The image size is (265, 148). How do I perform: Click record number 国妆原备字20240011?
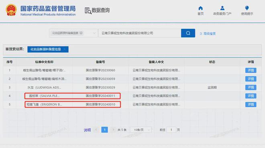(x=100, y=96)
